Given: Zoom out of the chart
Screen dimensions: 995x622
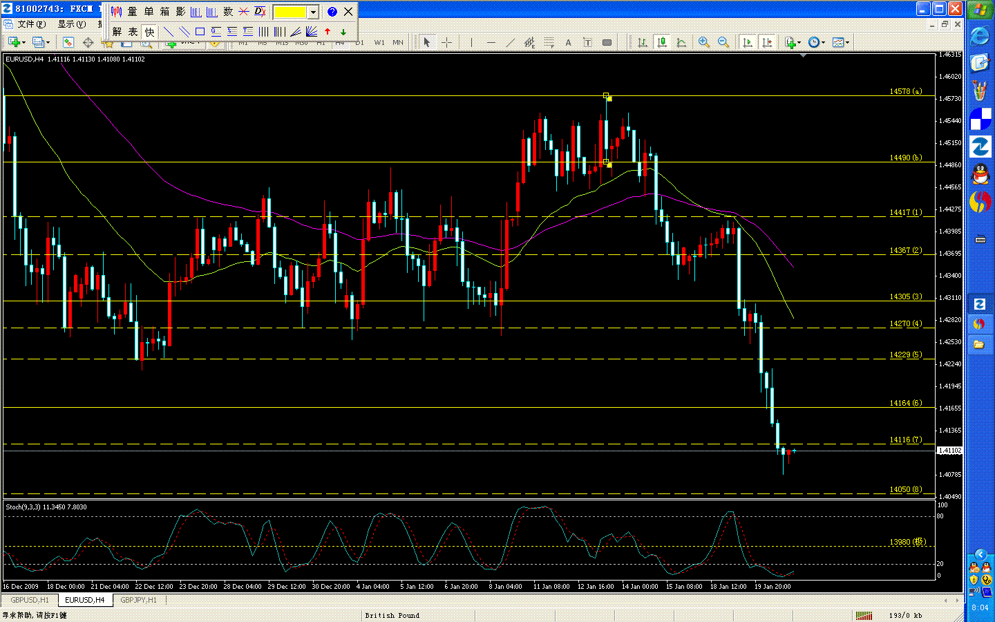Looking at the screenshot, I should point(723,42).
